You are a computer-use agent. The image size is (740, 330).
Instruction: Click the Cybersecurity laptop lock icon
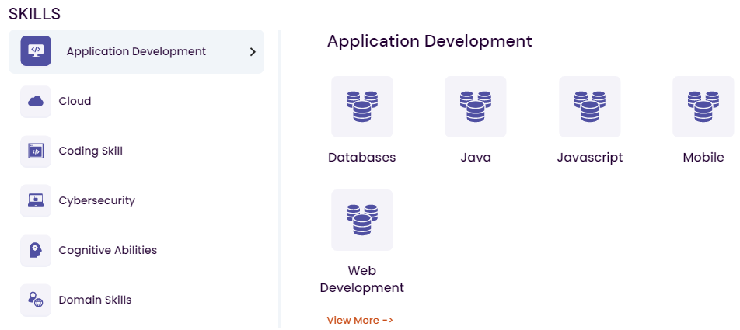36,200
